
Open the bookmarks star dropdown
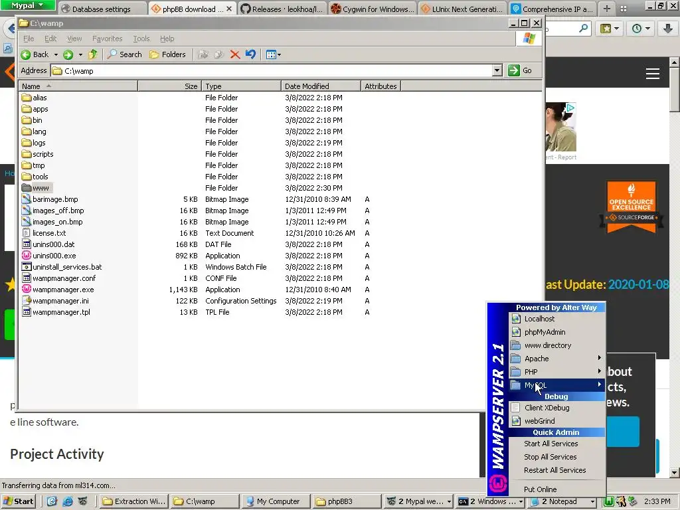point(610,29)
